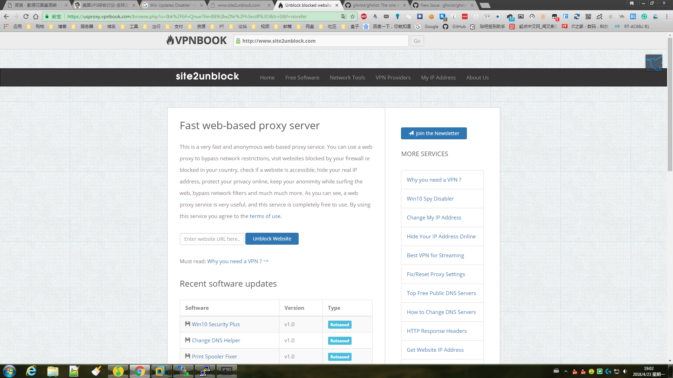The height and width of the screenshot is (378, 673).
Task: Bookmark this page with the star icon
Action: coord(352,16)
